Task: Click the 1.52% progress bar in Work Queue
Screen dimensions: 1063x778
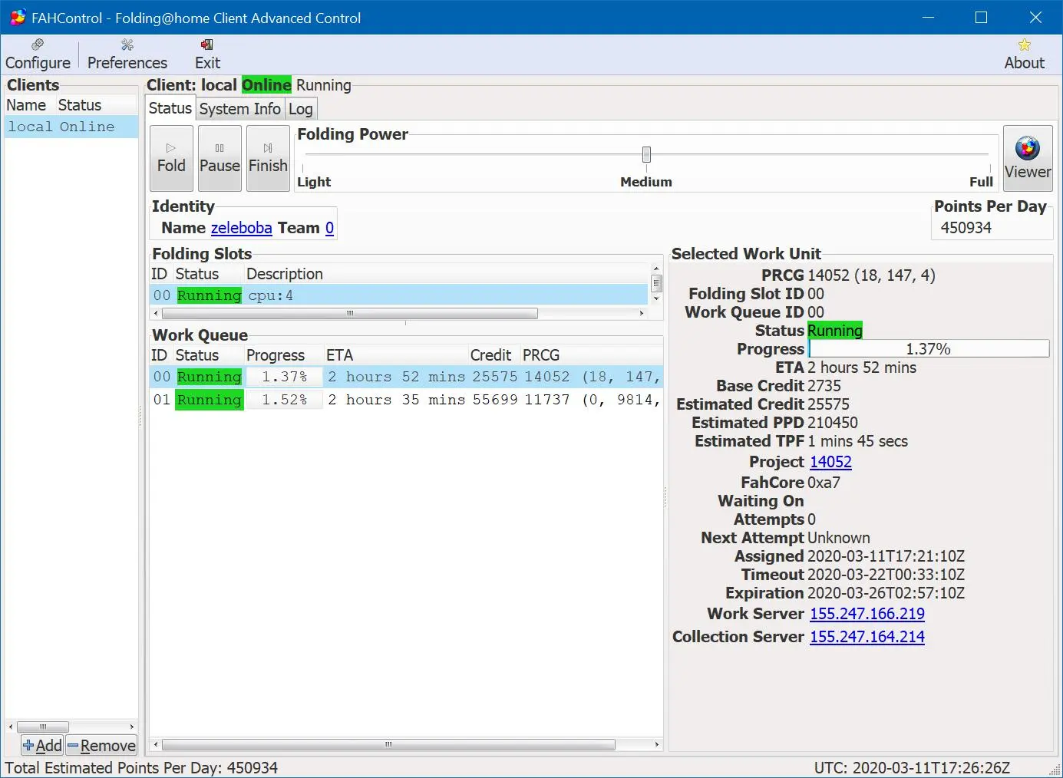Action: click(x=284, y=400)
